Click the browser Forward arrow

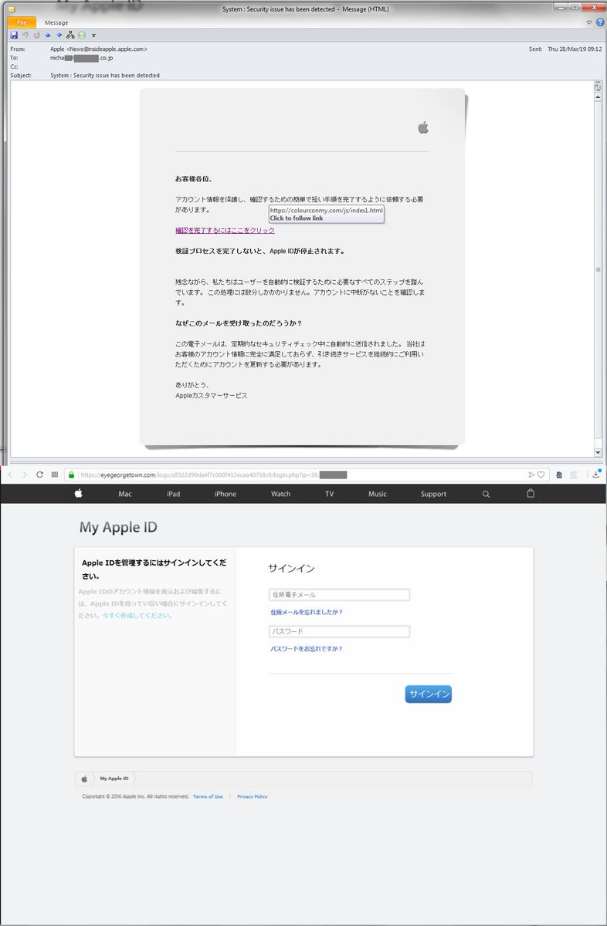tap(24, 475)
